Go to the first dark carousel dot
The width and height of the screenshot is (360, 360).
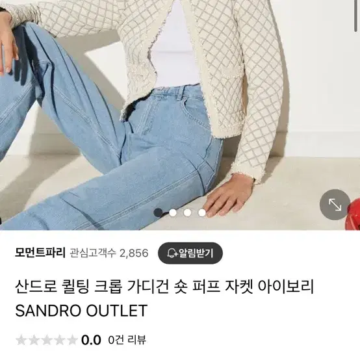pos(158,212)
